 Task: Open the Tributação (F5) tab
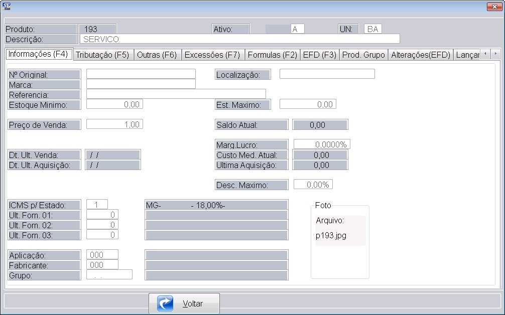[x=102, y=55]
